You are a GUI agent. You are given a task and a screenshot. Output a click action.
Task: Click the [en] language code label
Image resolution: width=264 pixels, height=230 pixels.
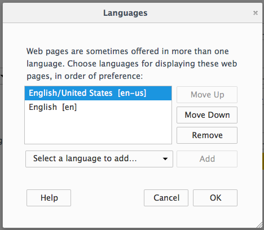point(69,107)
